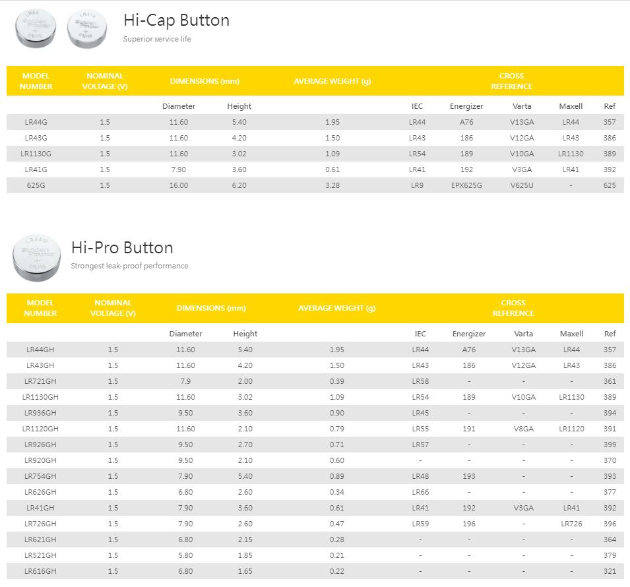Click 'Strongest leak-proof performance' subtitle
The height and width of the screenshot is (587, 630).
pyautogui.click(x=129, y=266)
